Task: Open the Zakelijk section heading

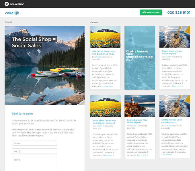Action: pyautogui.click(x=12, y=13)
